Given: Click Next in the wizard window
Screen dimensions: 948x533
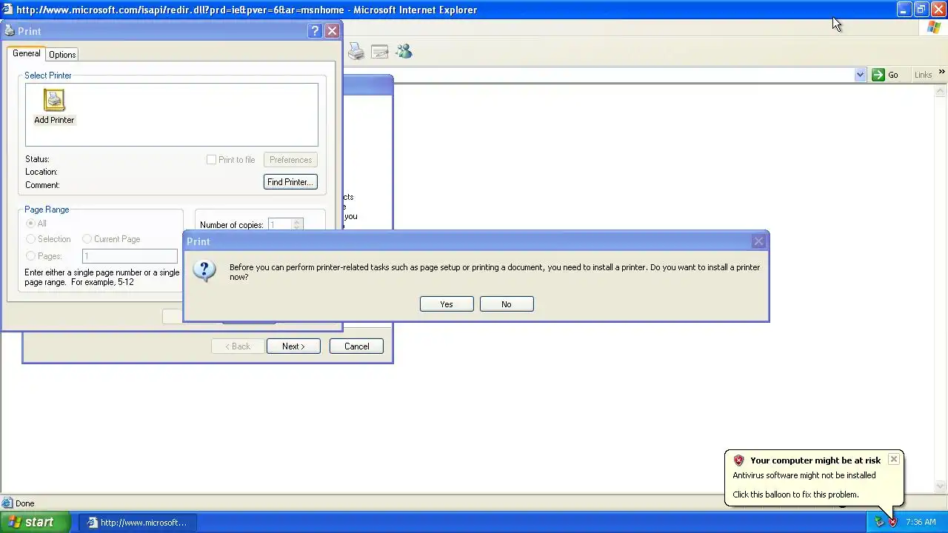Looking at the screenshot, I should (x=293, y=346).
